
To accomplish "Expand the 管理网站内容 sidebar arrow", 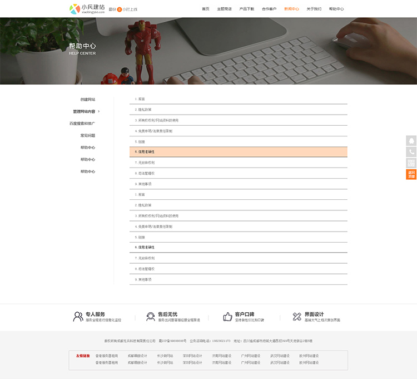I will pos(99,111).
